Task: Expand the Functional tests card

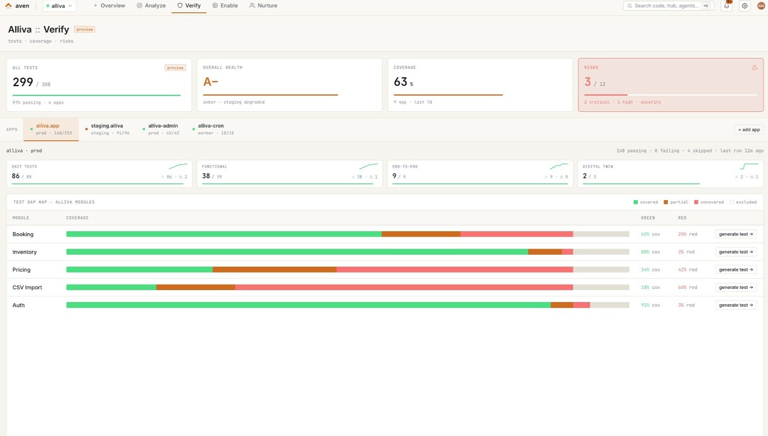Action: (289, 174)
